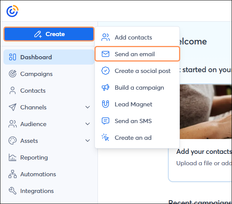Viewport: 232px width, 204px height.
Task: Click the Add your contacts card heading
Action: 204,152
